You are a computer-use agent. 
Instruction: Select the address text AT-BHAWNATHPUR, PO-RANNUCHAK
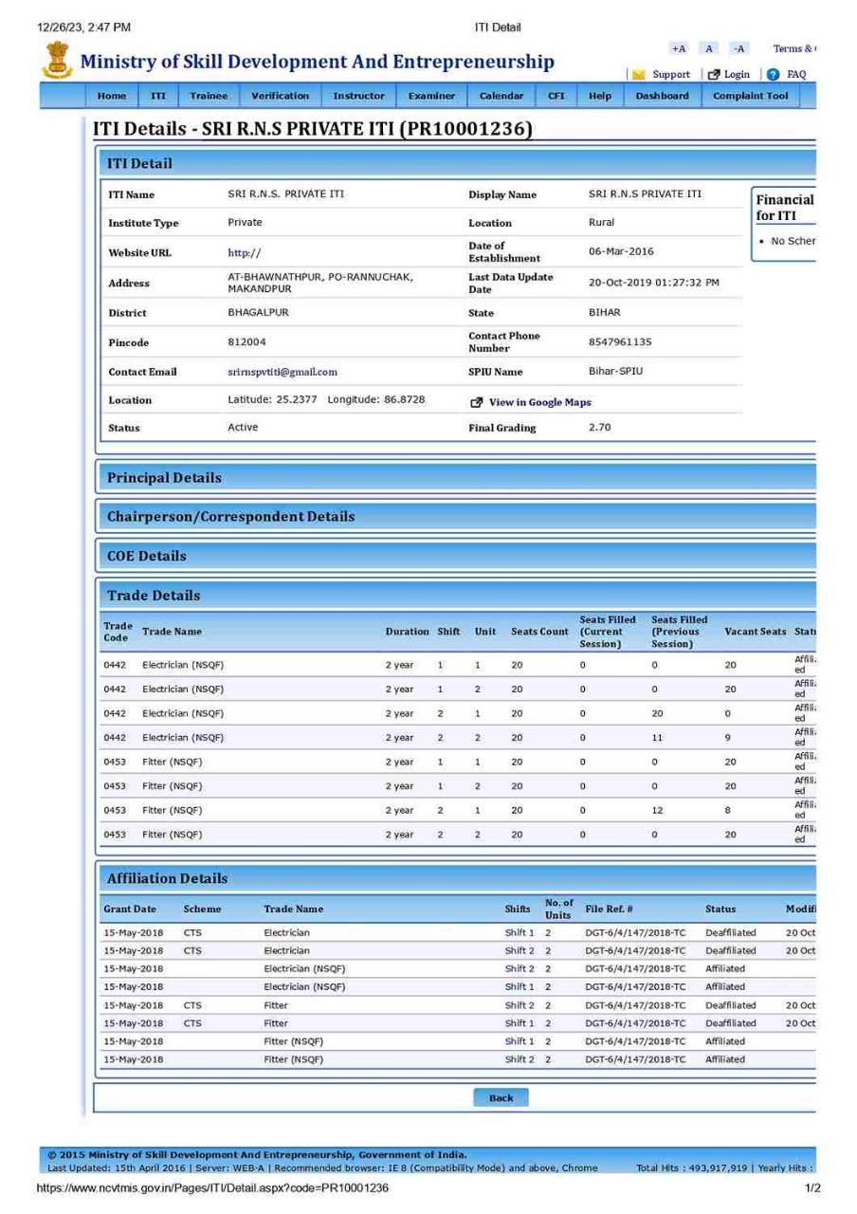point(320,277)
